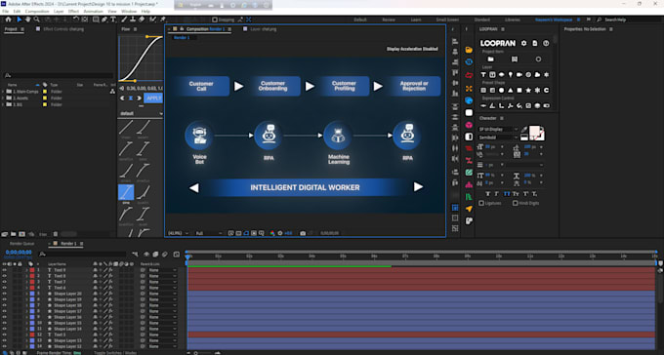Toggle the Snapping checkbox

coord(215,20)
